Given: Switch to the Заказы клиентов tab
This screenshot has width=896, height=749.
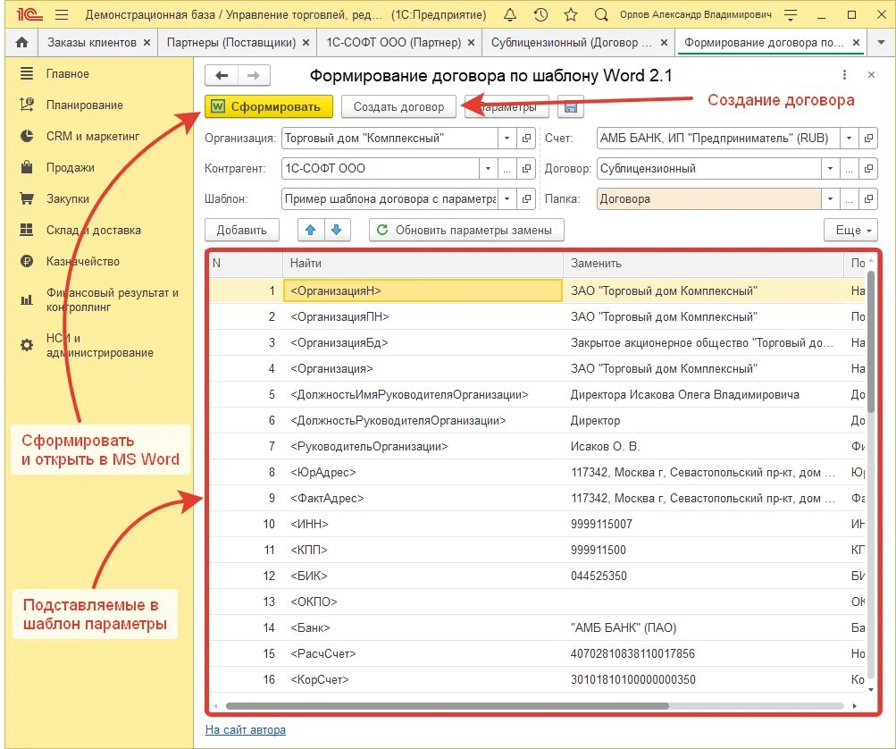Looking at the screenshot, I should pos(92,42).
